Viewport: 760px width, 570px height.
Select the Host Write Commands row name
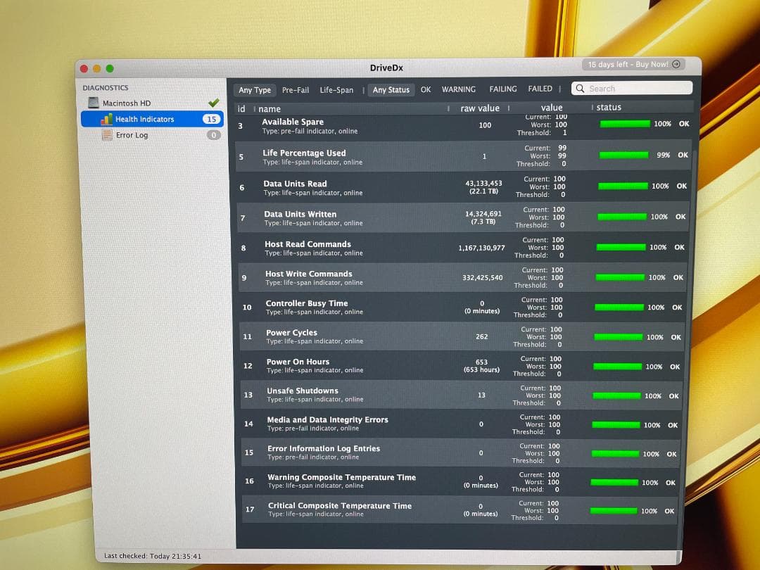point(309,274)
